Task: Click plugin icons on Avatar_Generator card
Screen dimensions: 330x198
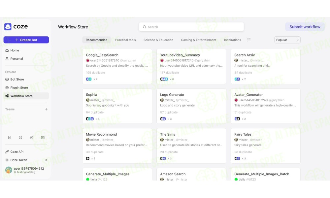Action: [237, 119]
